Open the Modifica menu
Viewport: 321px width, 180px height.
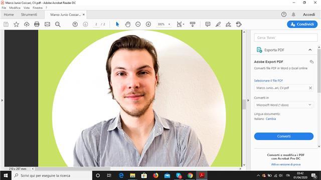15,8
